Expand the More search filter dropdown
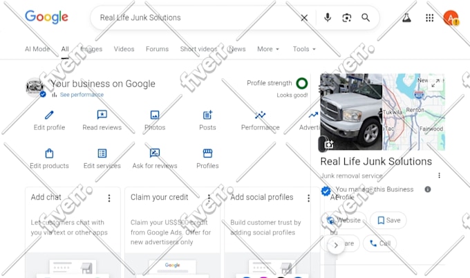The image size is (470, 278). [x=268, y=49]
